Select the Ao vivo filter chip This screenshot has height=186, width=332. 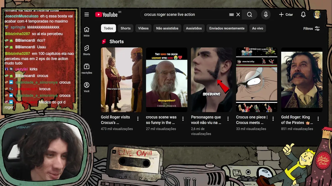tap(258, 28)
